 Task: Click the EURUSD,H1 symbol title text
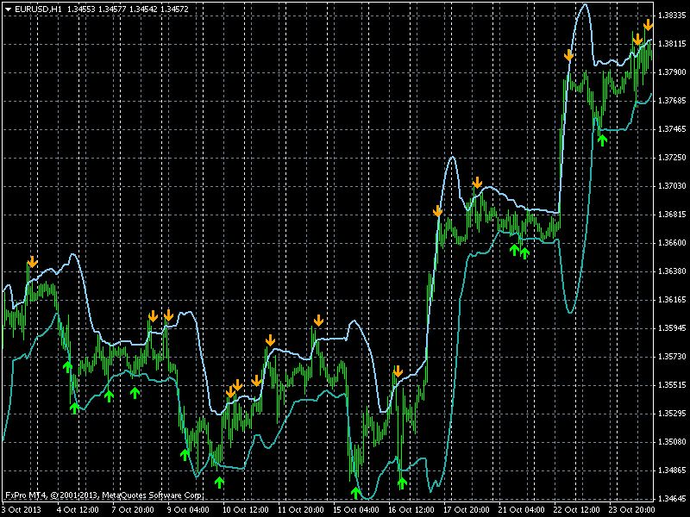(38, 9)
